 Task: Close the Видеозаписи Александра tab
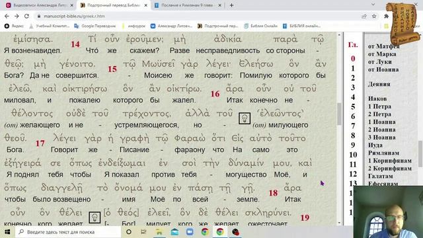point(72,5)
